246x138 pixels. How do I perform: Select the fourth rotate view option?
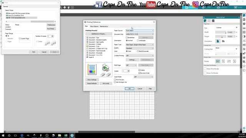[234, 61]
